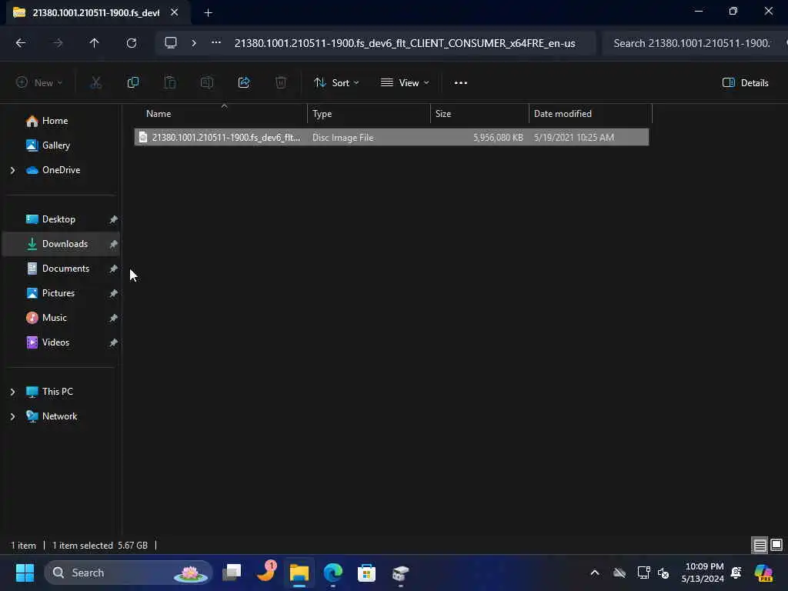The width and height of the screenshot is (788, 591).
Task: Open OneDrive in the sidebar
Action: pos(61,170)
